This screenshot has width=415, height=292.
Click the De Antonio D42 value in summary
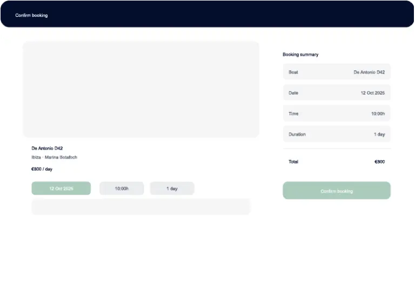[369, 72]
